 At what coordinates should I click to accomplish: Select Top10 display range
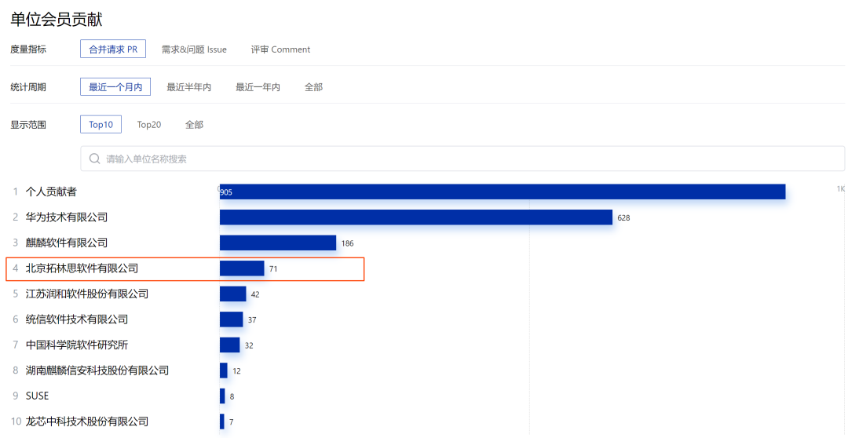pos(101,124)
